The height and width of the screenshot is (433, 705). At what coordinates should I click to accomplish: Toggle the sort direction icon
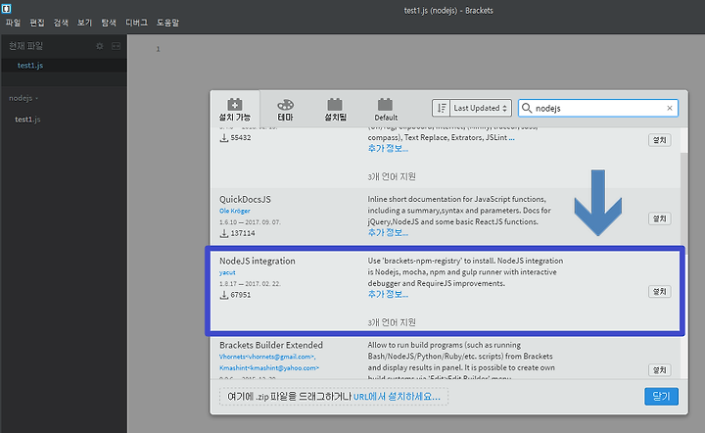(441, 108)
